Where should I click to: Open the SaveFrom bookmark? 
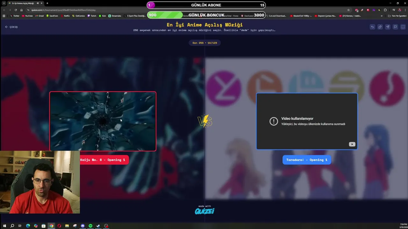52,16
